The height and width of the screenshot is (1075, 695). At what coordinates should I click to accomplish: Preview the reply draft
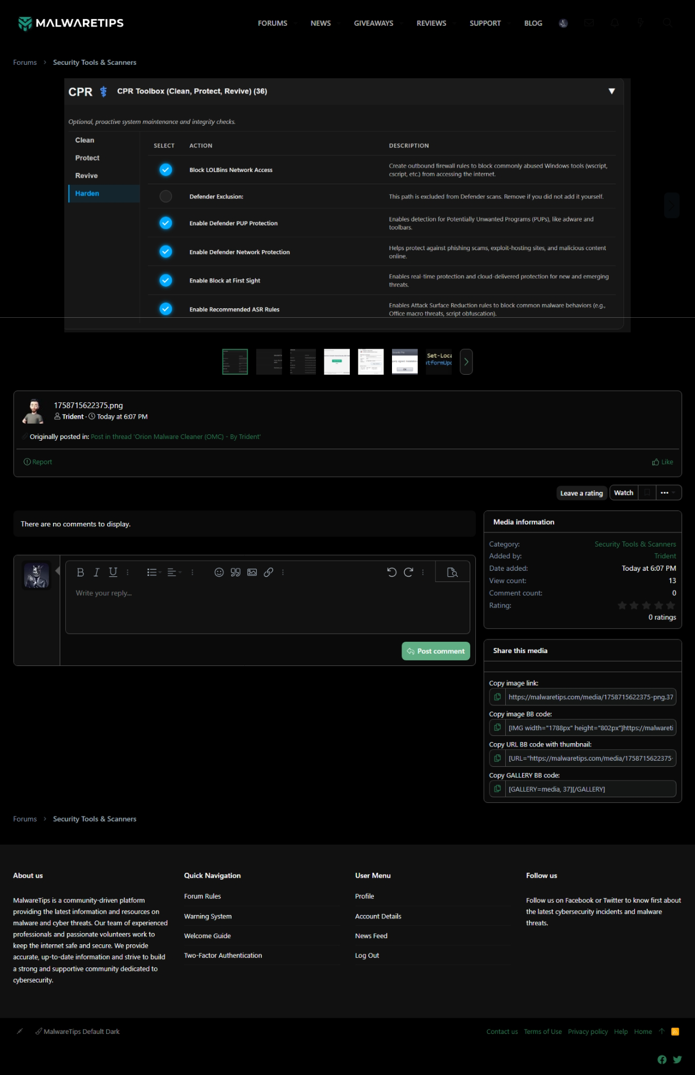pos(452,572)
